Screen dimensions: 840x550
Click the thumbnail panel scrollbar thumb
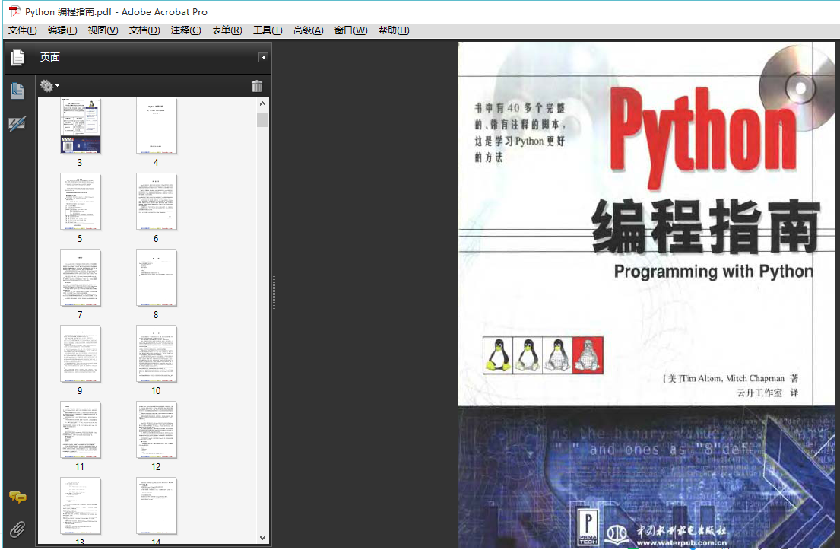[x=262, y=119]
